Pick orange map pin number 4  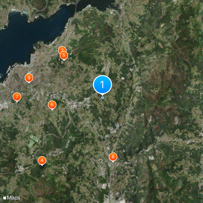(x=42, y=161)
